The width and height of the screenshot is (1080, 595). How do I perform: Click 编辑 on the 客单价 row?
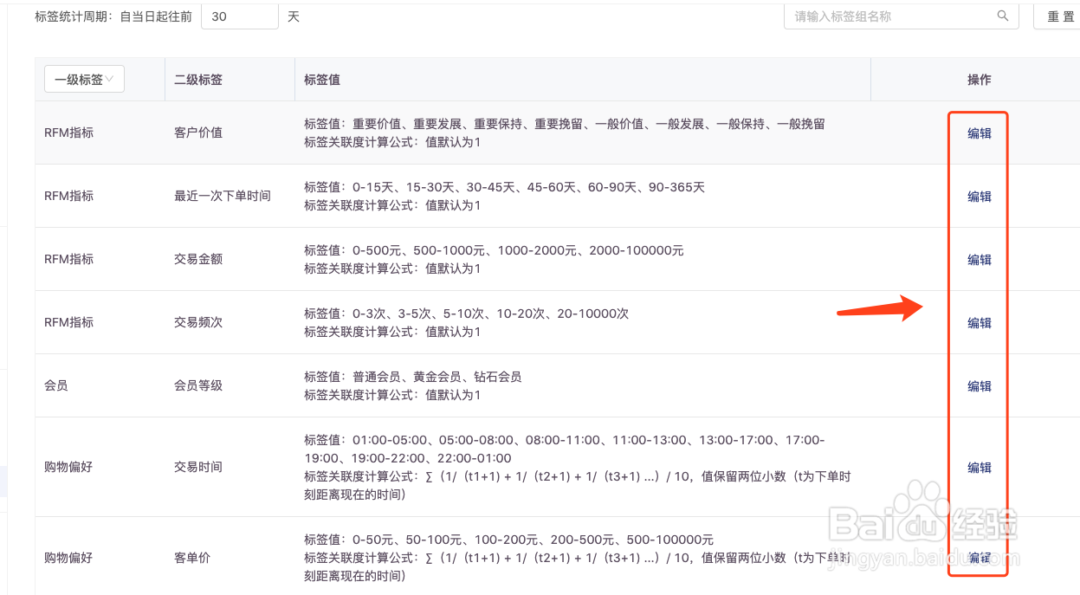coord(978,558)
